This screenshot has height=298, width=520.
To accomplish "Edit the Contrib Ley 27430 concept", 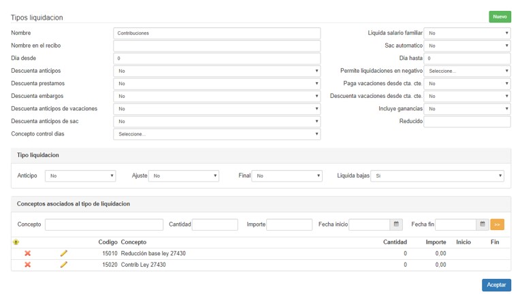I will click(63, 265).
